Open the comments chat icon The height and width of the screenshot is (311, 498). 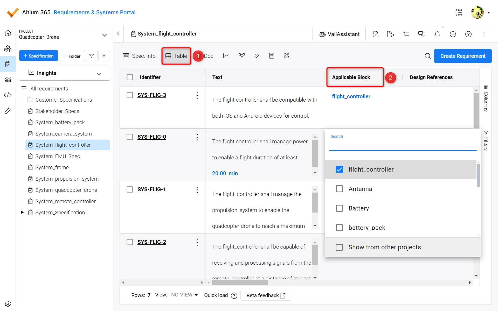(x=422, y=34)
